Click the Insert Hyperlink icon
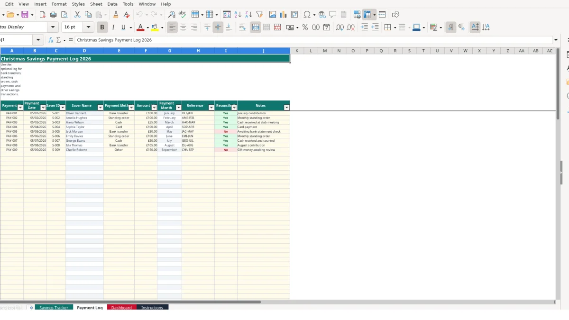 tap(322, 15)
